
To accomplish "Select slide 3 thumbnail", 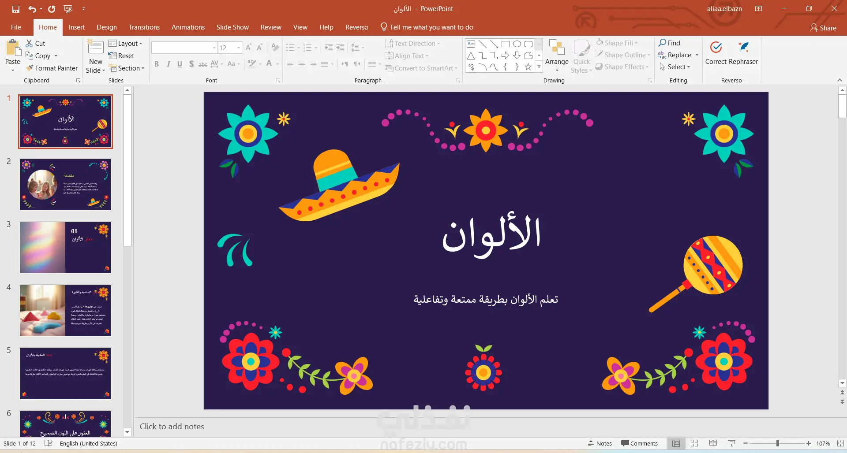I will [x=65, y=248].
